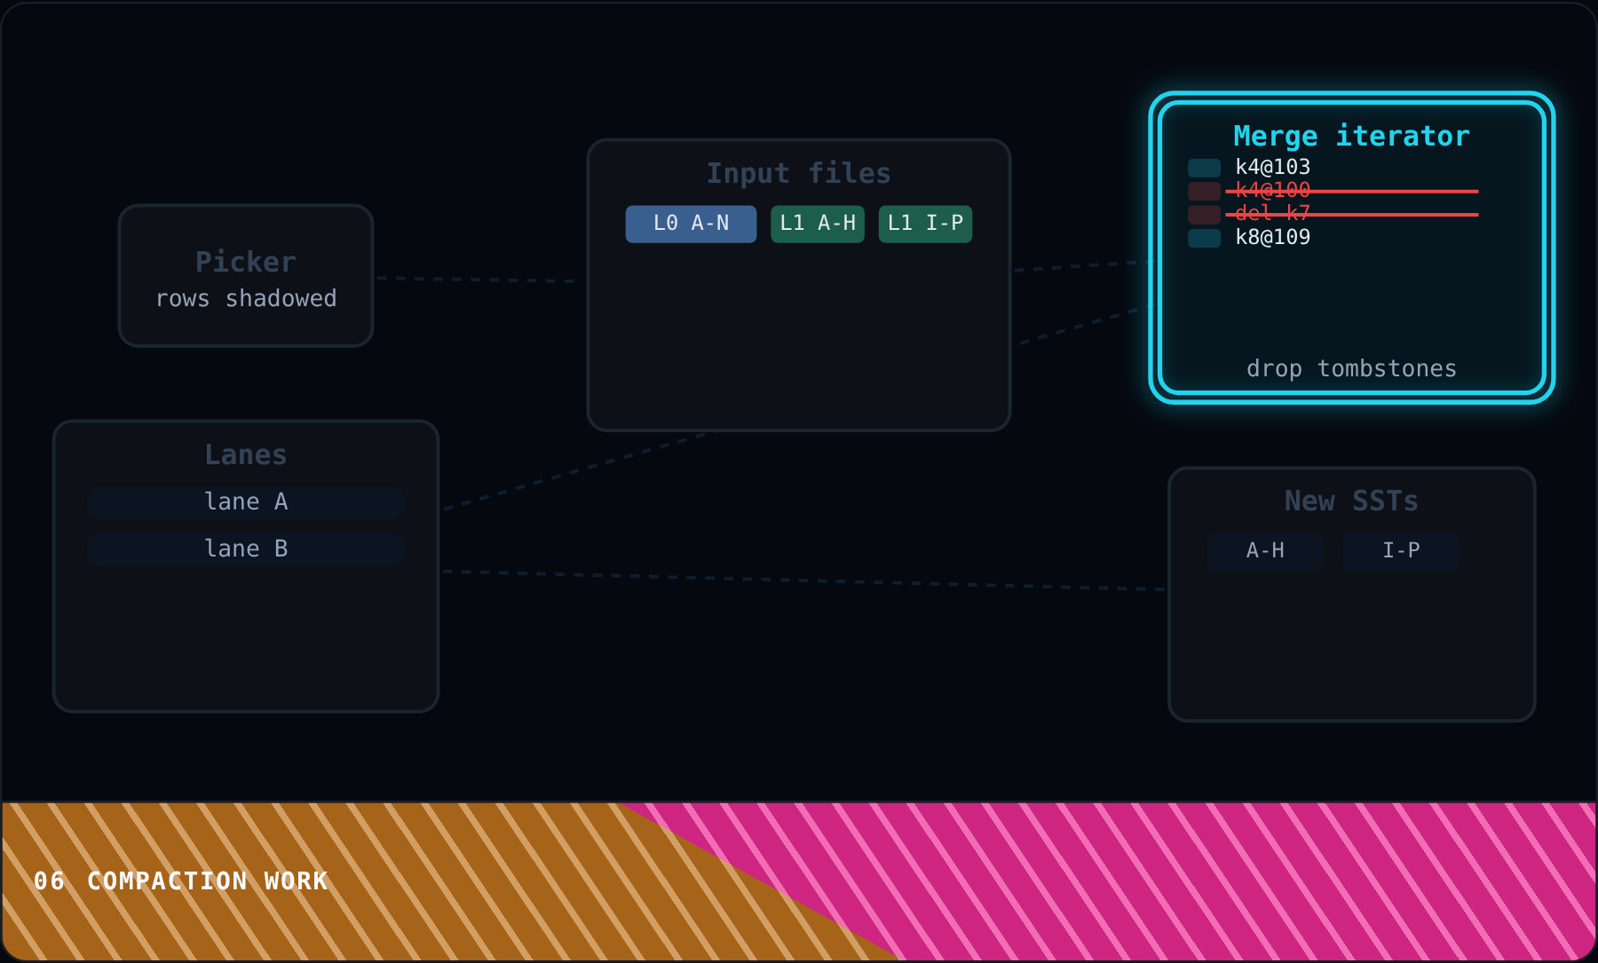Select the L0 A-N file chip
Screen dimensions: 1598x963
[691, 224]
